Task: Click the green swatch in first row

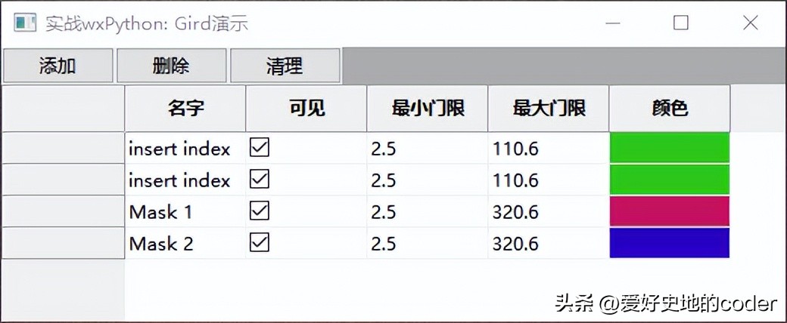Action: pos(670,148)
